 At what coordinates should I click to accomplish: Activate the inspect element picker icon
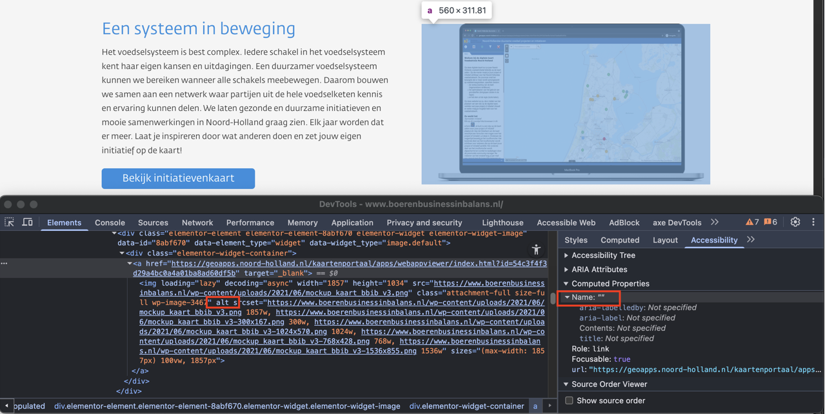click(10, 222)
